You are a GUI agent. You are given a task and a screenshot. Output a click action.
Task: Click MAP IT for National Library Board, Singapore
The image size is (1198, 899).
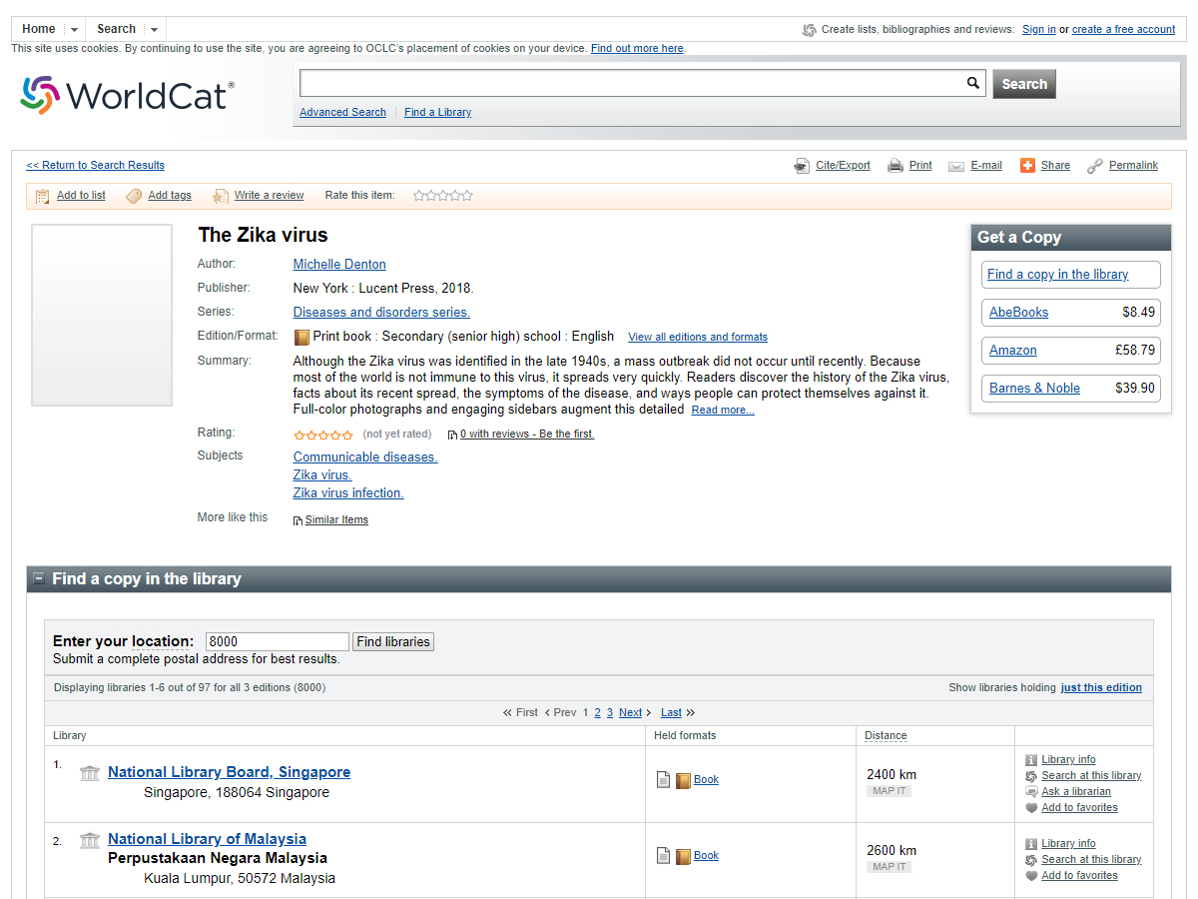889,791
